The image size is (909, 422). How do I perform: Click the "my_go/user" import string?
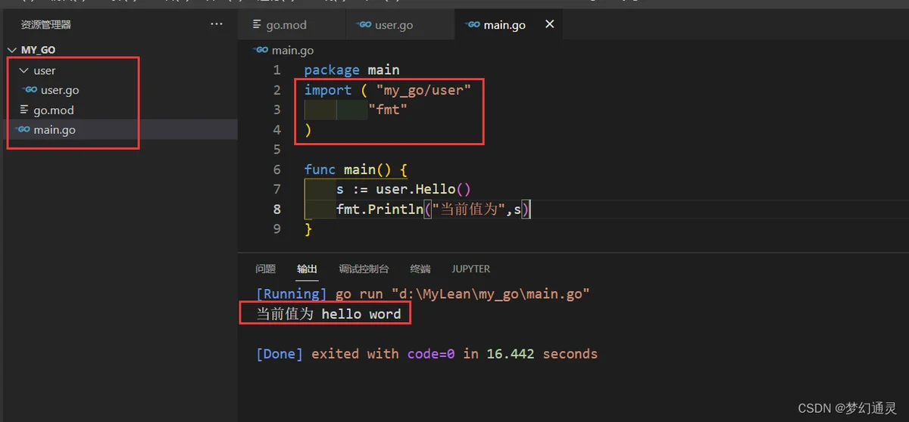tap(423, 90)
